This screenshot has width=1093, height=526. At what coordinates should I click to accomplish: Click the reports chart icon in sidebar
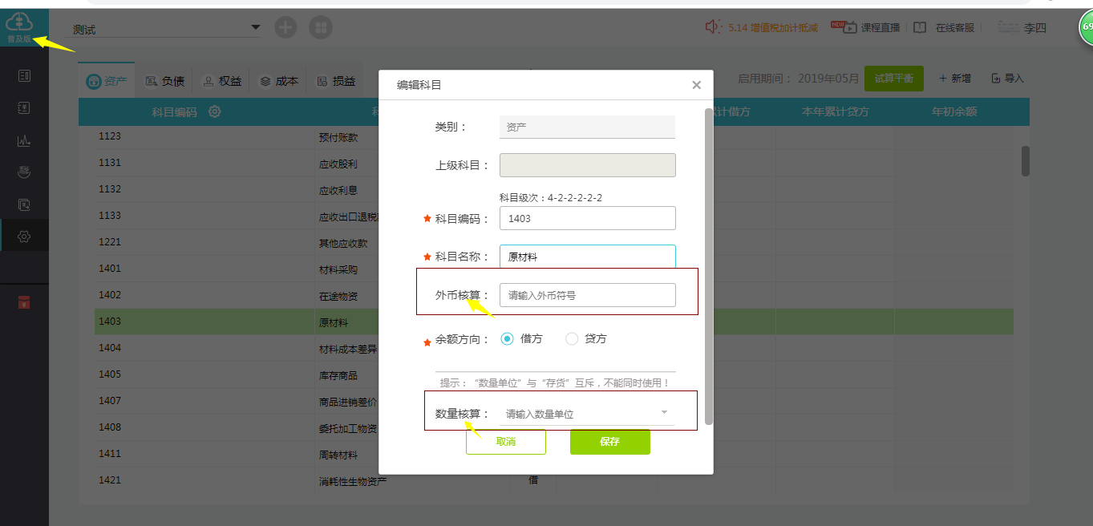click(x=24, y=140)
